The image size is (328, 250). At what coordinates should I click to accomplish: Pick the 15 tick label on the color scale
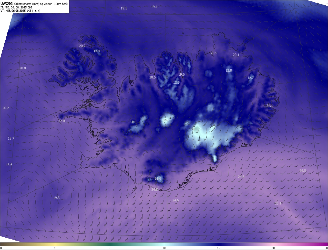click(219, 248)
